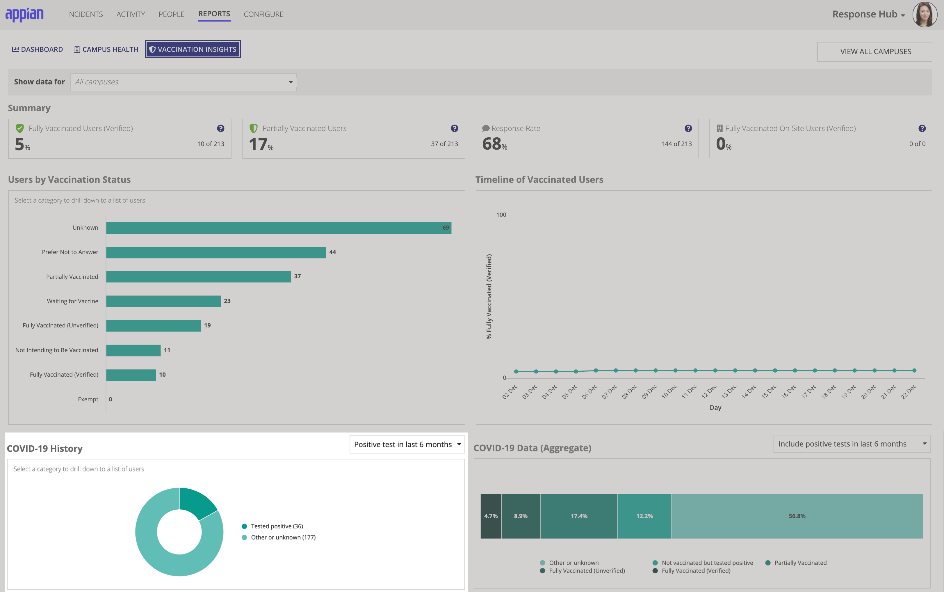The width and height of the screenshot is (944, 592).
Task: Open the People section
Action: tap(171, 14)
